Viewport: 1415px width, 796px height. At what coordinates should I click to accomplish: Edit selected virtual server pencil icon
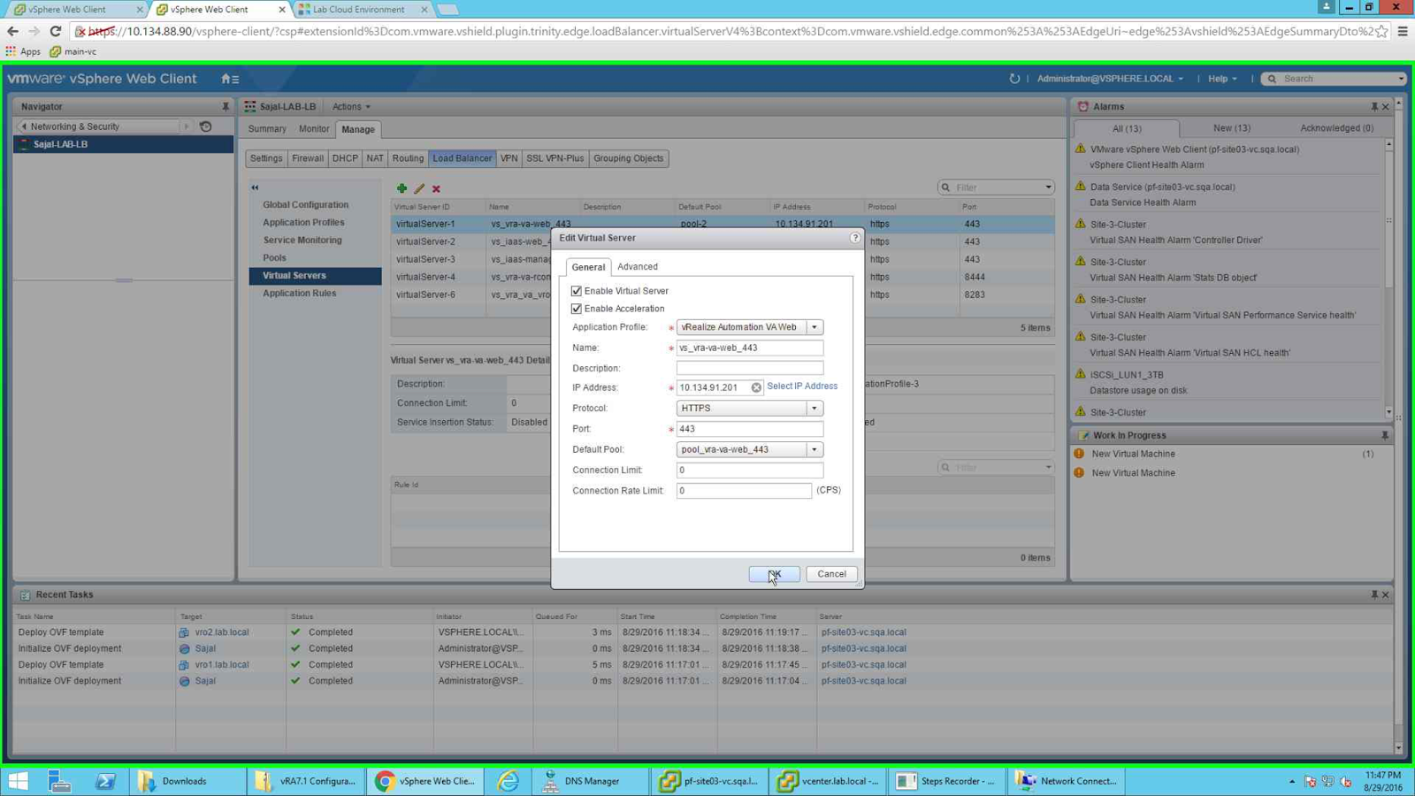pos(419,188)
